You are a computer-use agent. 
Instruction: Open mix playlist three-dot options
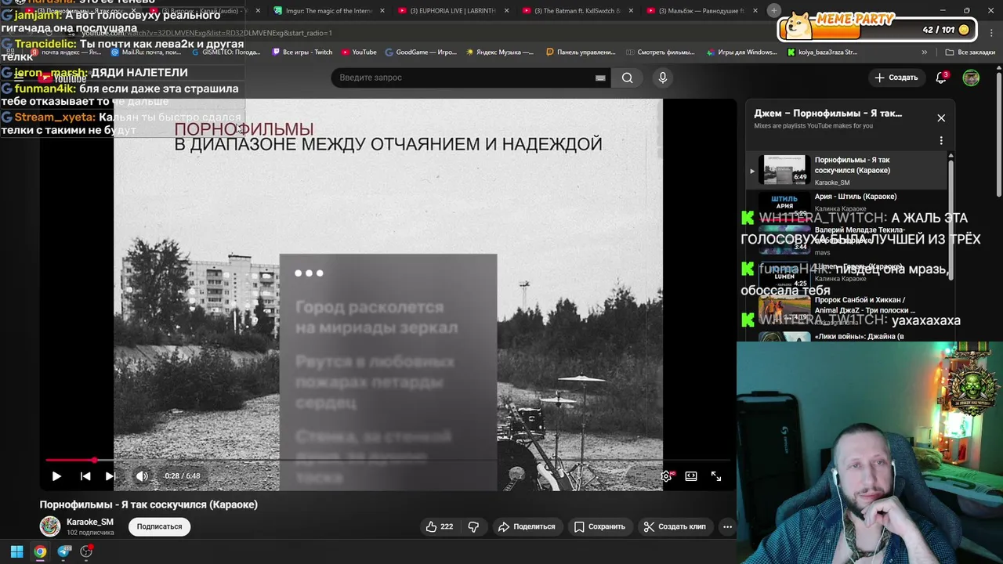click(941, 141)
